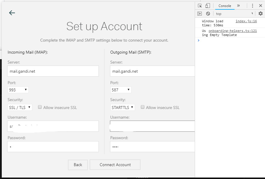Open the onboarding-helpers.ts:121 source link

pyautogui.click(x=232, y=31)
